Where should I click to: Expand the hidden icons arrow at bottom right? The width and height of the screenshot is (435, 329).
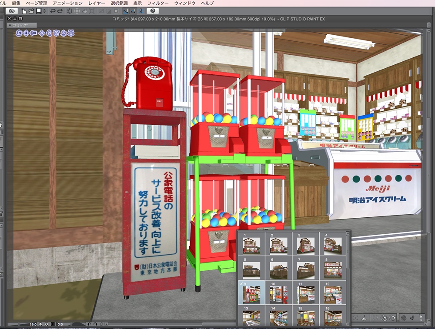[428, 320]
